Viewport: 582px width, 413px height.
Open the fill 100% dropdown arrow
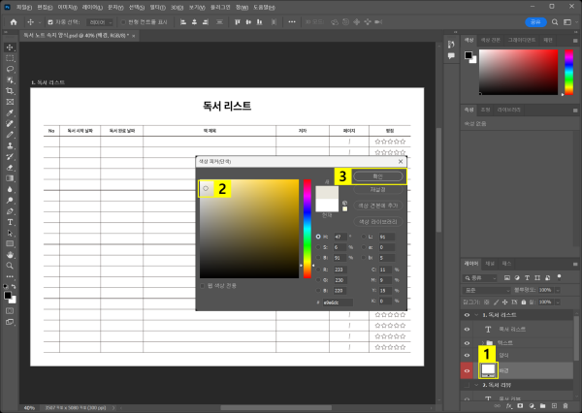[558, 302]
